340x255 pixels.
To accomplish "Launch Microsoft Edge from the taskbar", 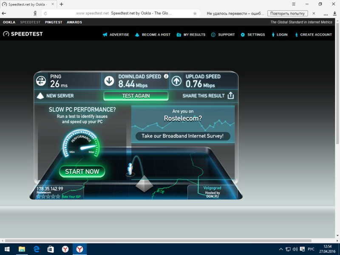I will click(x=36, y=249).
